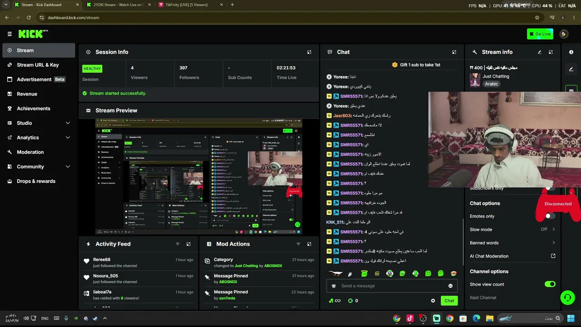
Task: Click KRK_511 username in chat
Action: coord(335,223)
